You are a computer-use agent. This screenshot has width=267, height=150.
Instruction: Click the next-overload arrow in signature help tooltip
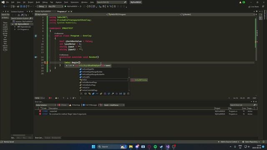(x=73, y=66)
